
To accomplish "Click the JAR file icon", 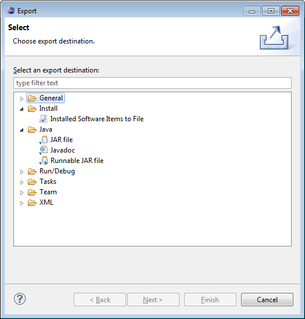I will [44, 140].
